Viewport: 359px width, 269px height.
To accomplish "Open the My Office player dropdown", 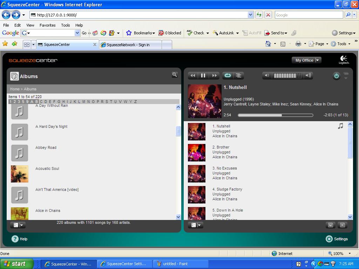I will click(306, 60).
